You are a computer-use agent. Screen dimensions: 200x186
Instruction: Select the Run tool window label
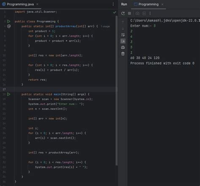(x=124, y=4)
